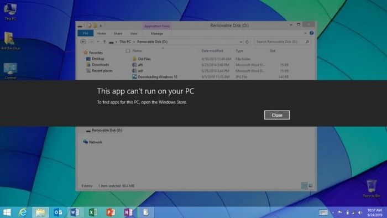The height and width of the screenshot is (218, 387).
Task: Open the taskbar clock and date
Action: pyautogui.click(x=375, y=212)
